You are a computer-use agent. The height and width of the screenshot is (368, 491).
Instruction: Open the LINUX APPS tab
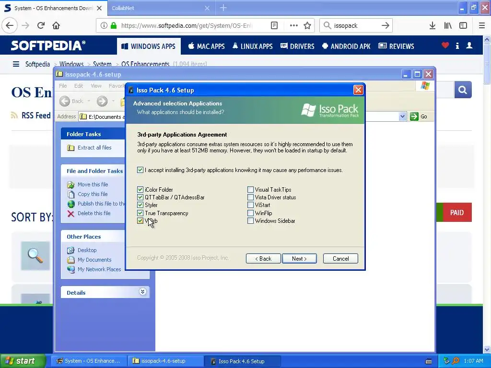point(252,46)
